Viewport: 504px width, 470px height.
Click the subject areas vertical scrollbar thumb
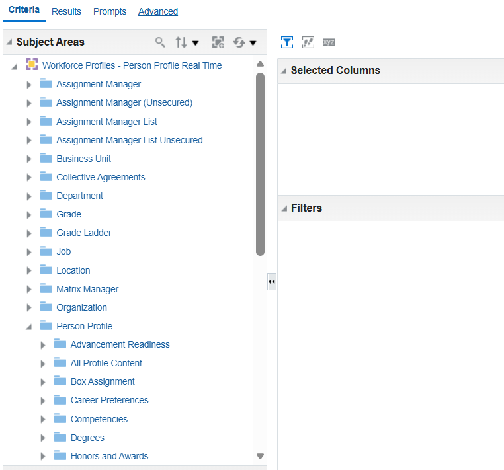pyautogui.click(x=260, y=164)
